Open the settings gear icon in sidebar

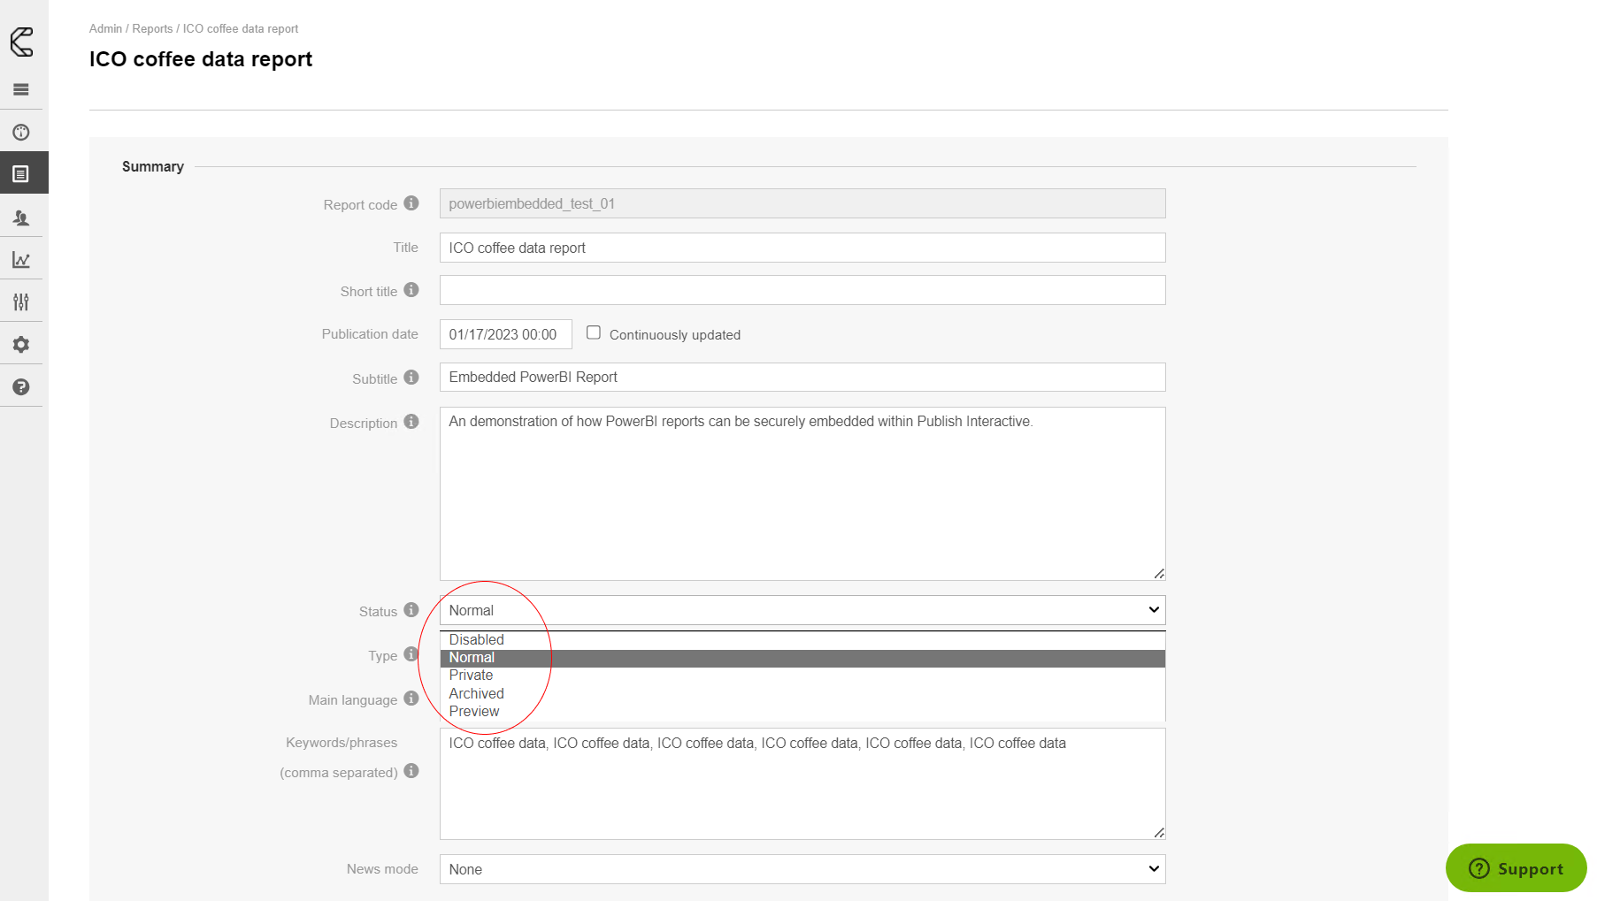[21, 345]
